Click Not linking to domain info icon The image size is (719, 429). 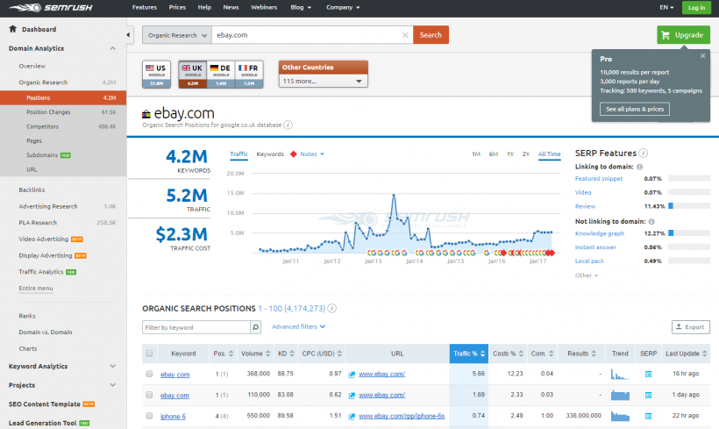point(651,222)
